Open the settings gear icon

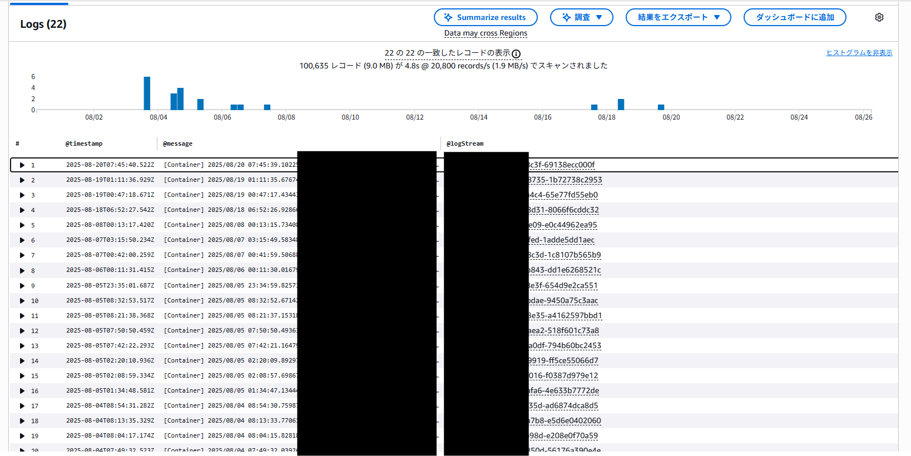click(x=879, y=17)
